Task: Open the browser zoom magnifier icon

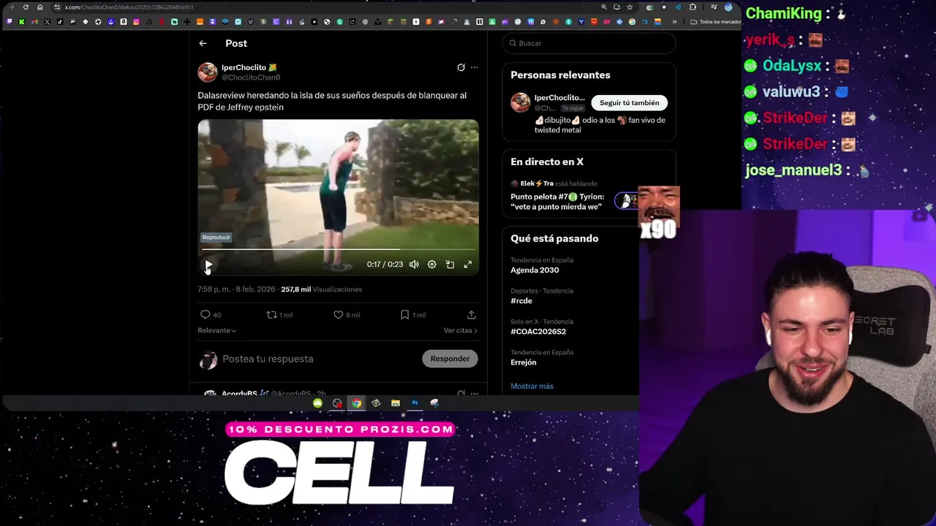Action: pyautogui.click(x=604, y=7)
